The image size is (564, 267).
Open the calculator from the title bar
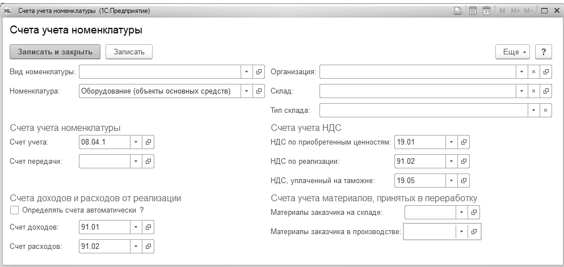pyautogui.click(x=473, y=11)
